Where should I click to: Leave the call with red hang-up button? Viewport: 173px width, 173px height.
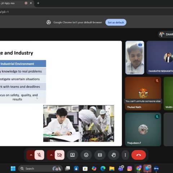tap(139, 155)
